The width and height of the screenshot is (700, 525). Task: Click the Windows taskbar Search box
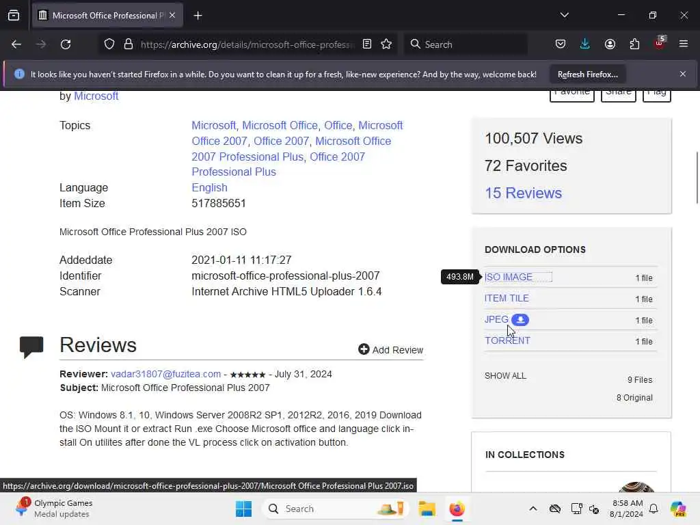(336, 509)
